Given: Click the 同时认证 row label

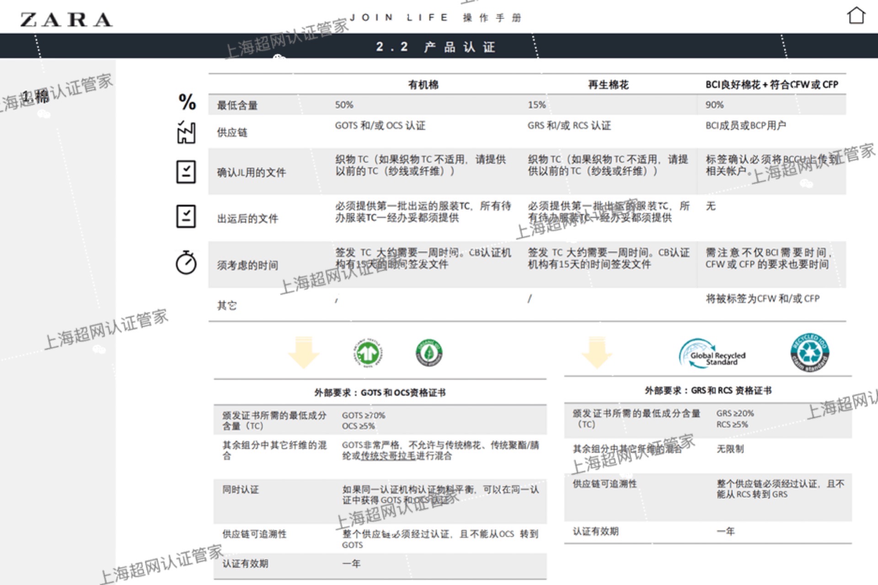Looking at the screenshot, I should 241,489.
